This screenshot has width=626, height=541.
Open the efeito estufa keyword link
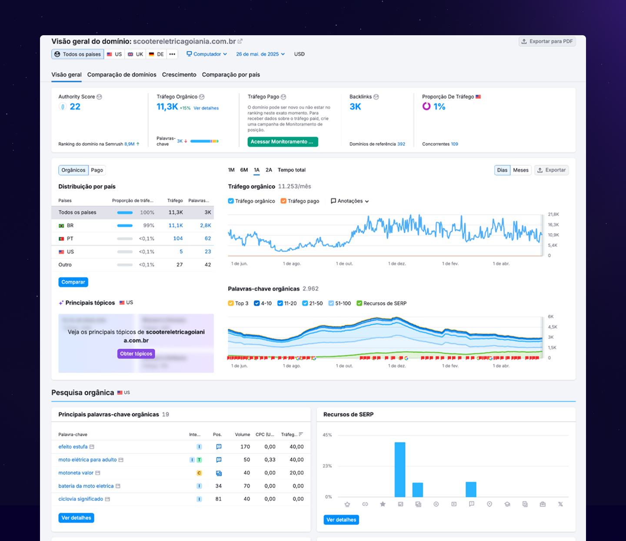click(x=73, y=447)
